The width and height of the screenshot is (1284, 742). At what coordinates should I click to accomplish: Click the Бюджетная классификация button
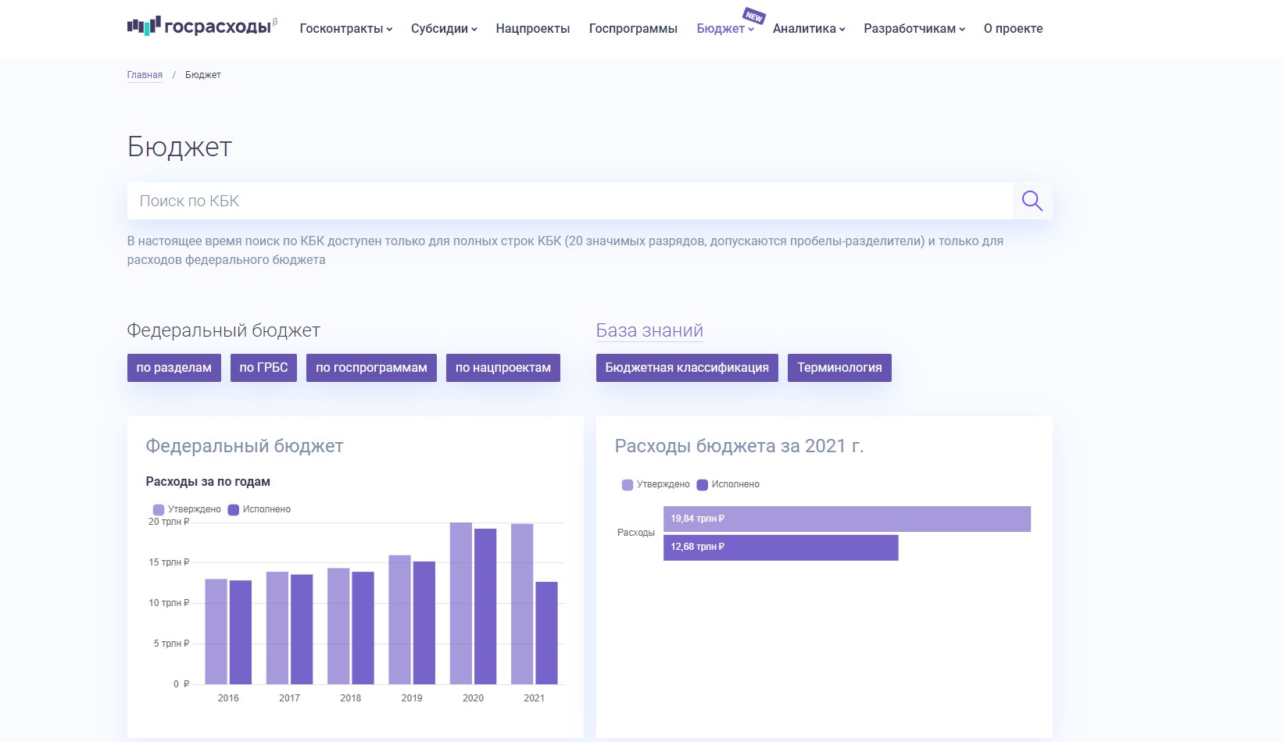687,368
